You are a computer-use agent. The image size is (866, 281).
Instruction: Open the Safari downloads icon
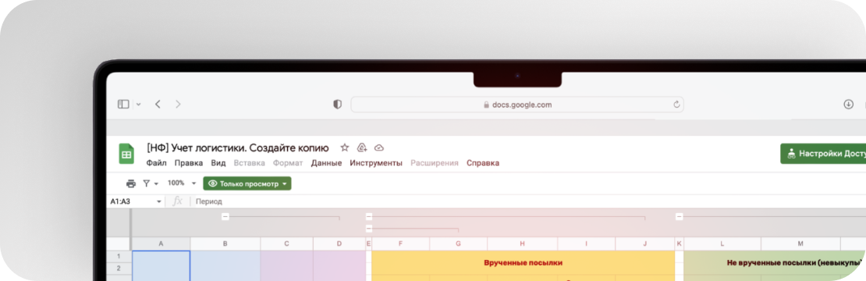(x=849, y=105)
